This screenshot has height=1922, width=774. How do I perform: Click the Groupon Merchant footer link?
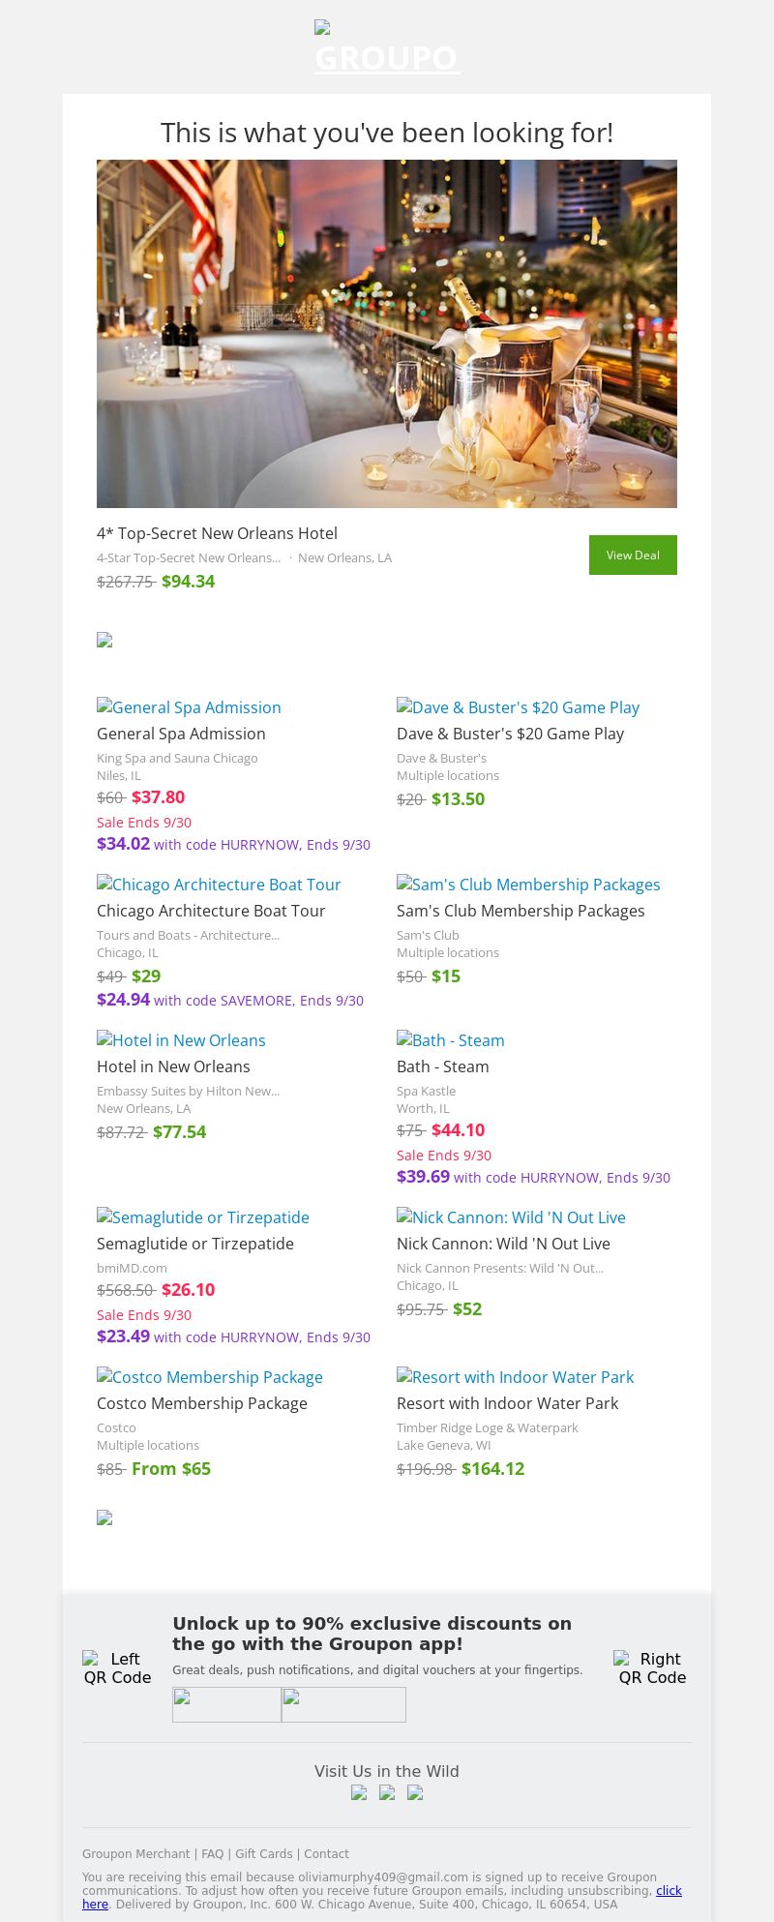(135, 1853)
